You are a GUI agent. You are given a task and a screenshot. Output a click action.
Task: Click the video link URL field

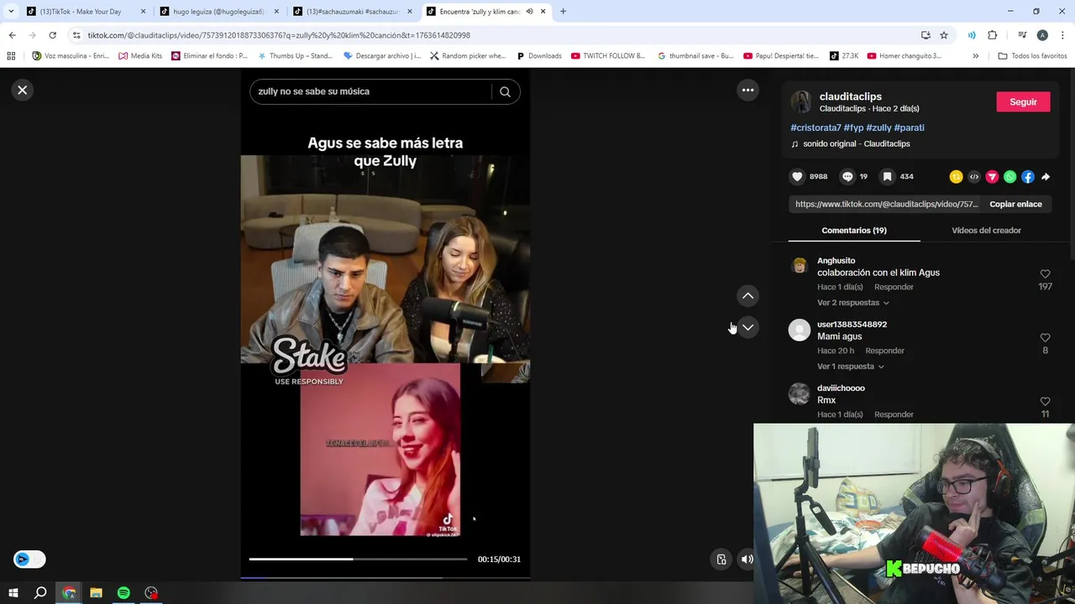click(886, 204)
